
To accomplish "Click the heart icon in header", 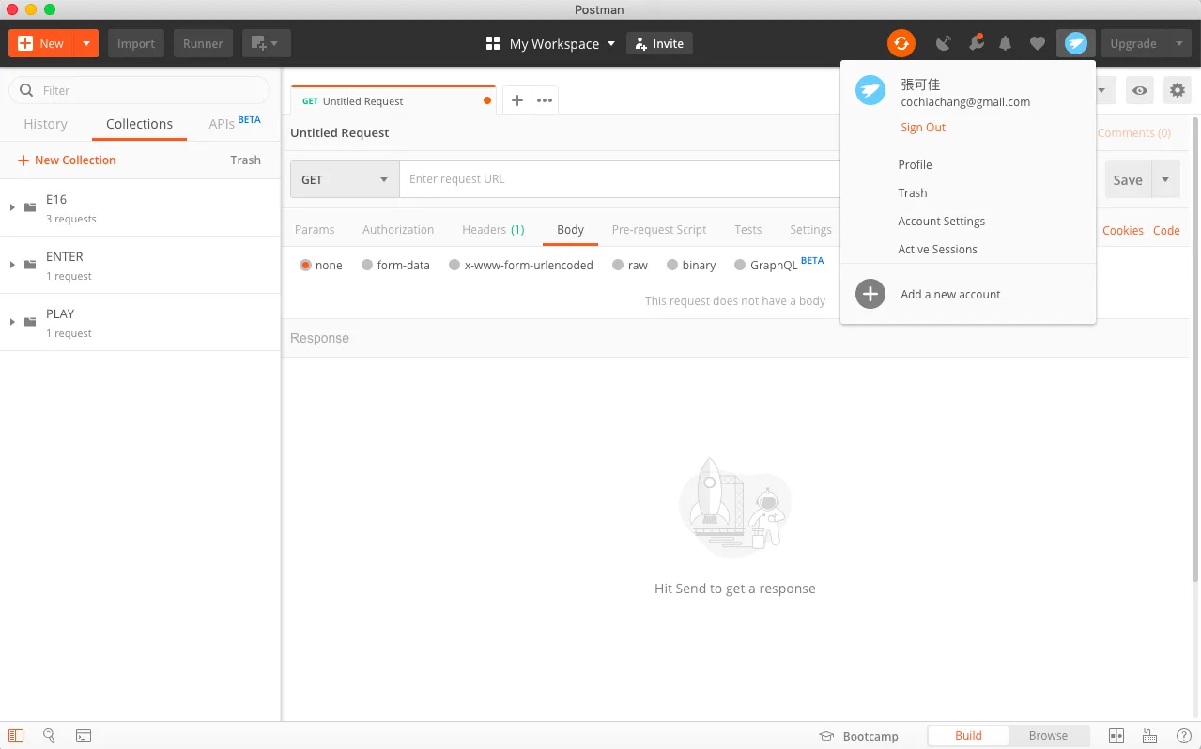I will (x=1037, y=43).
